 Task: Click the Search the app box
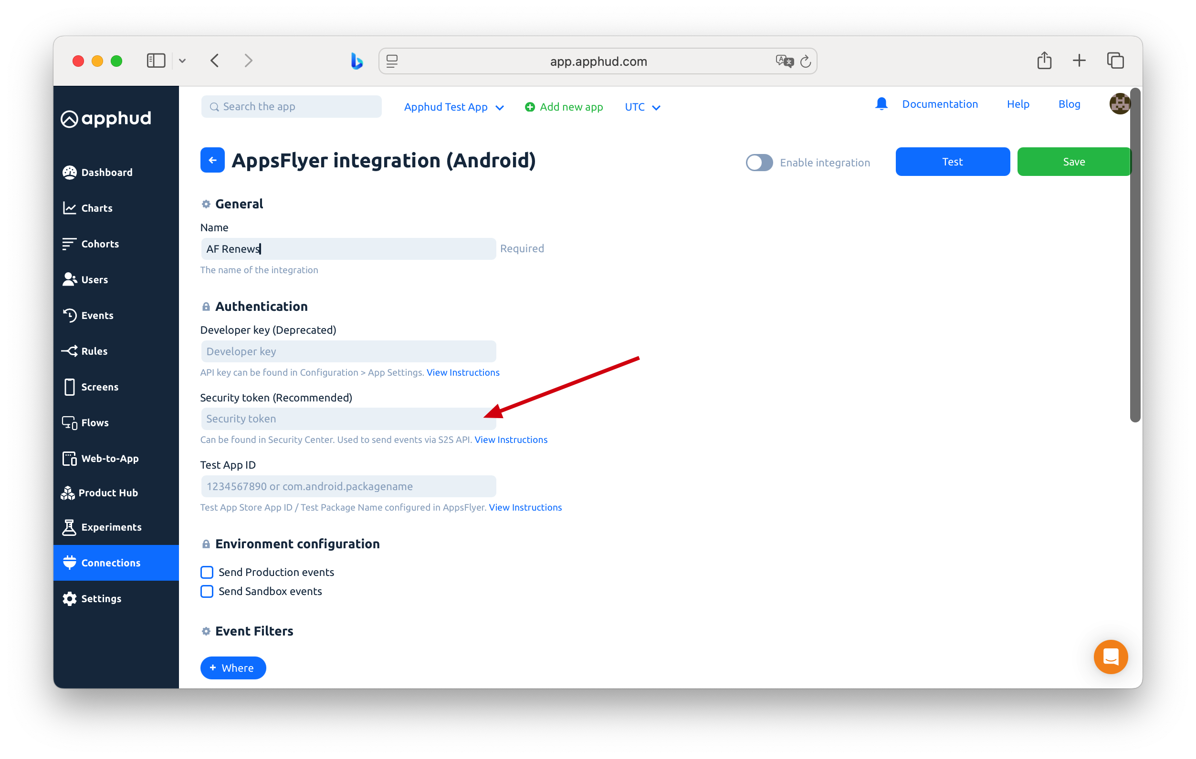coord(291,107)
